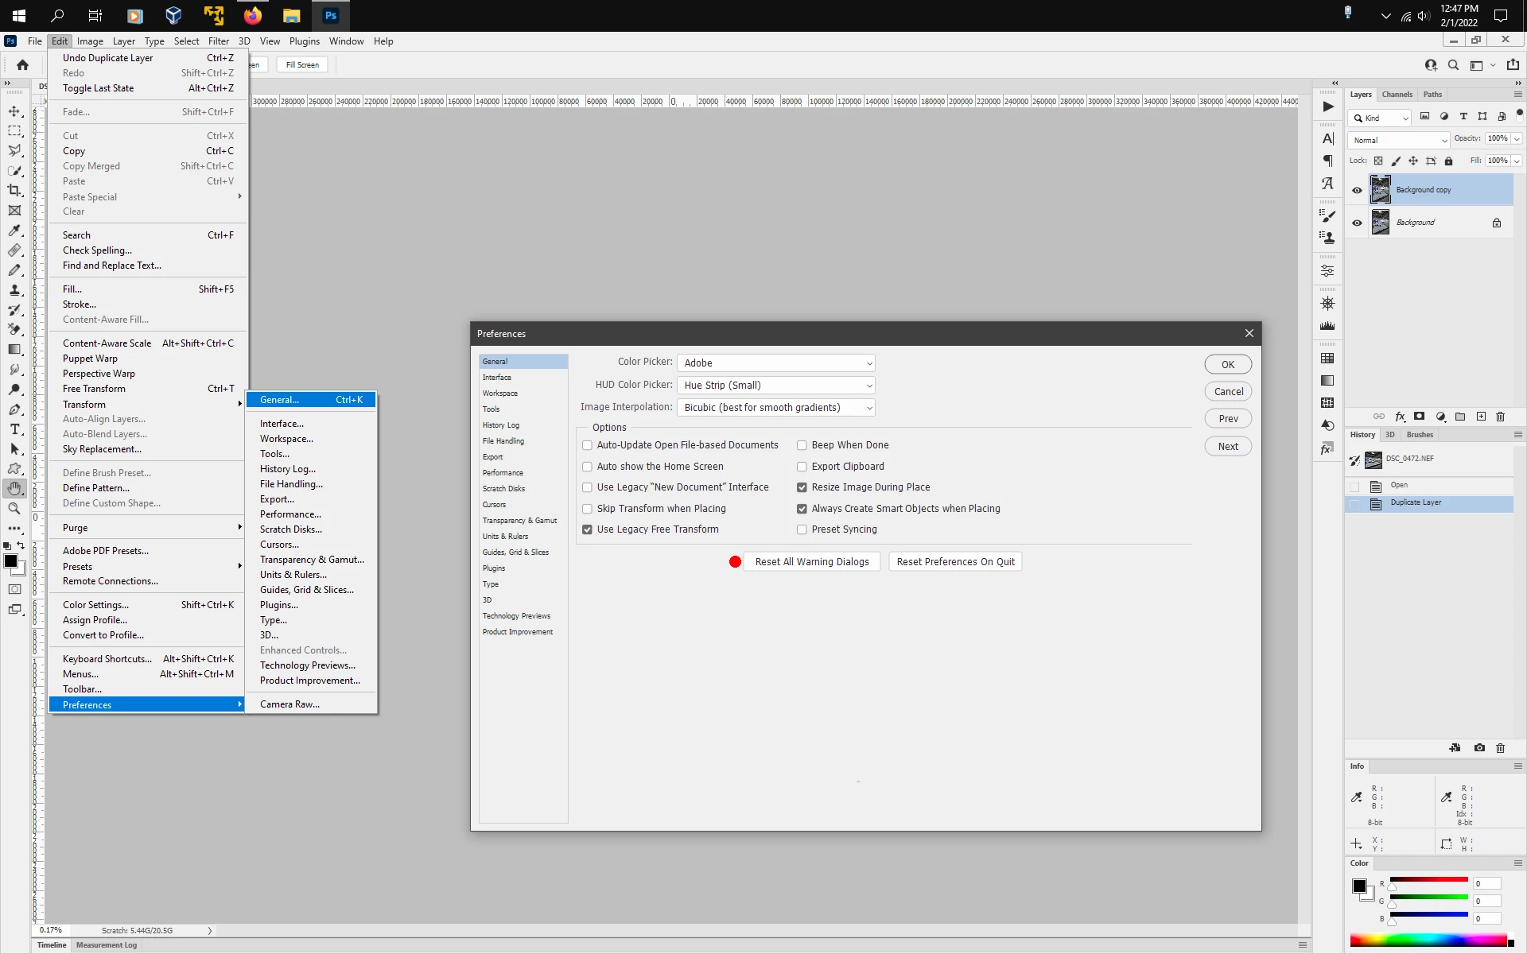
Task: Open Firefox from the taskbar
Action: (253, 15)
